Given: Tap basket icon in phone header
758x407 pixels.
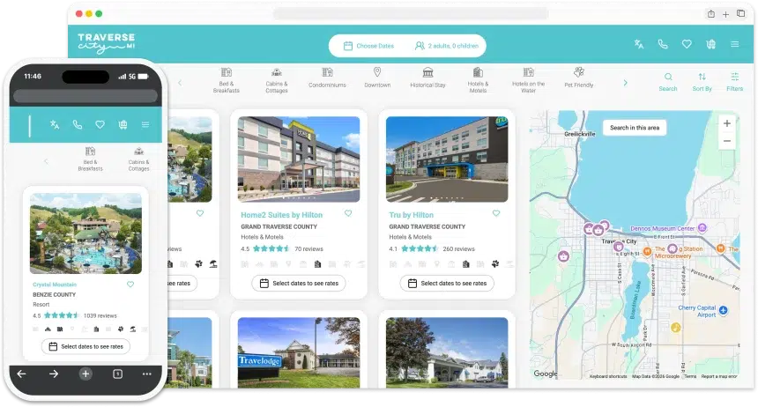Looking at the screenshot, I should (x=123, y=125).
